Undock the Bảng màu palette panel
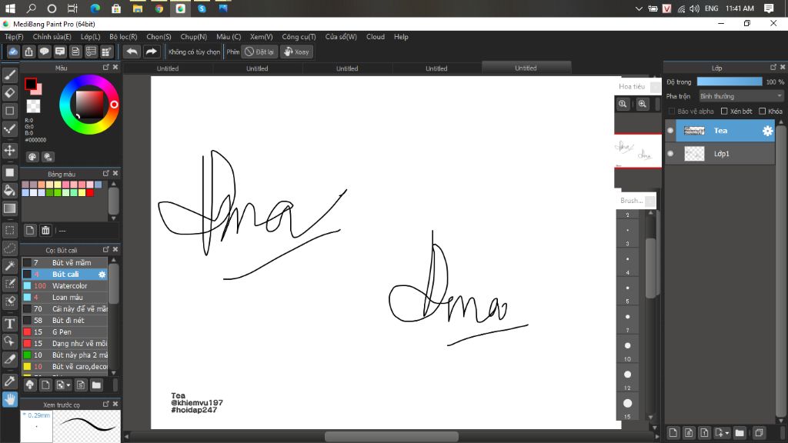The width and height of the screenshot is (788, 443). 106,173
